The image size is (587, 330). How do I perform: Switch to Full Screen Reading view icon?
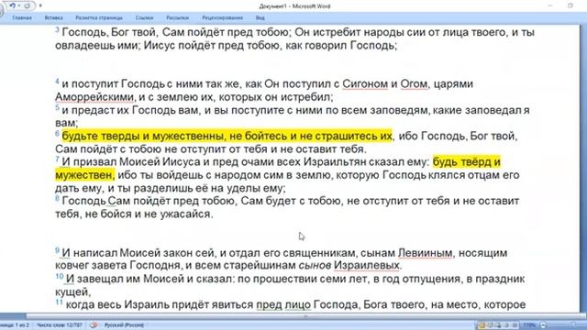click(490, 325)
